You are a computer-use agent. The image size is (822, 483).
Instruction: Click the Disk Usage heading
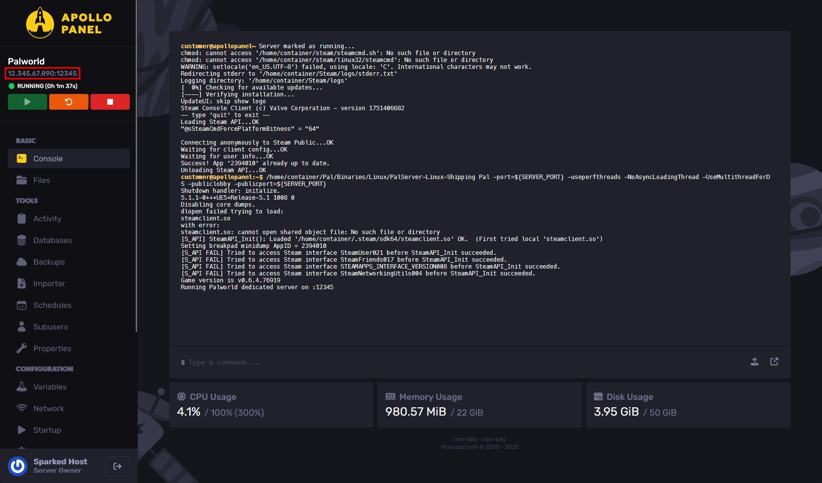tap(630, 397)
